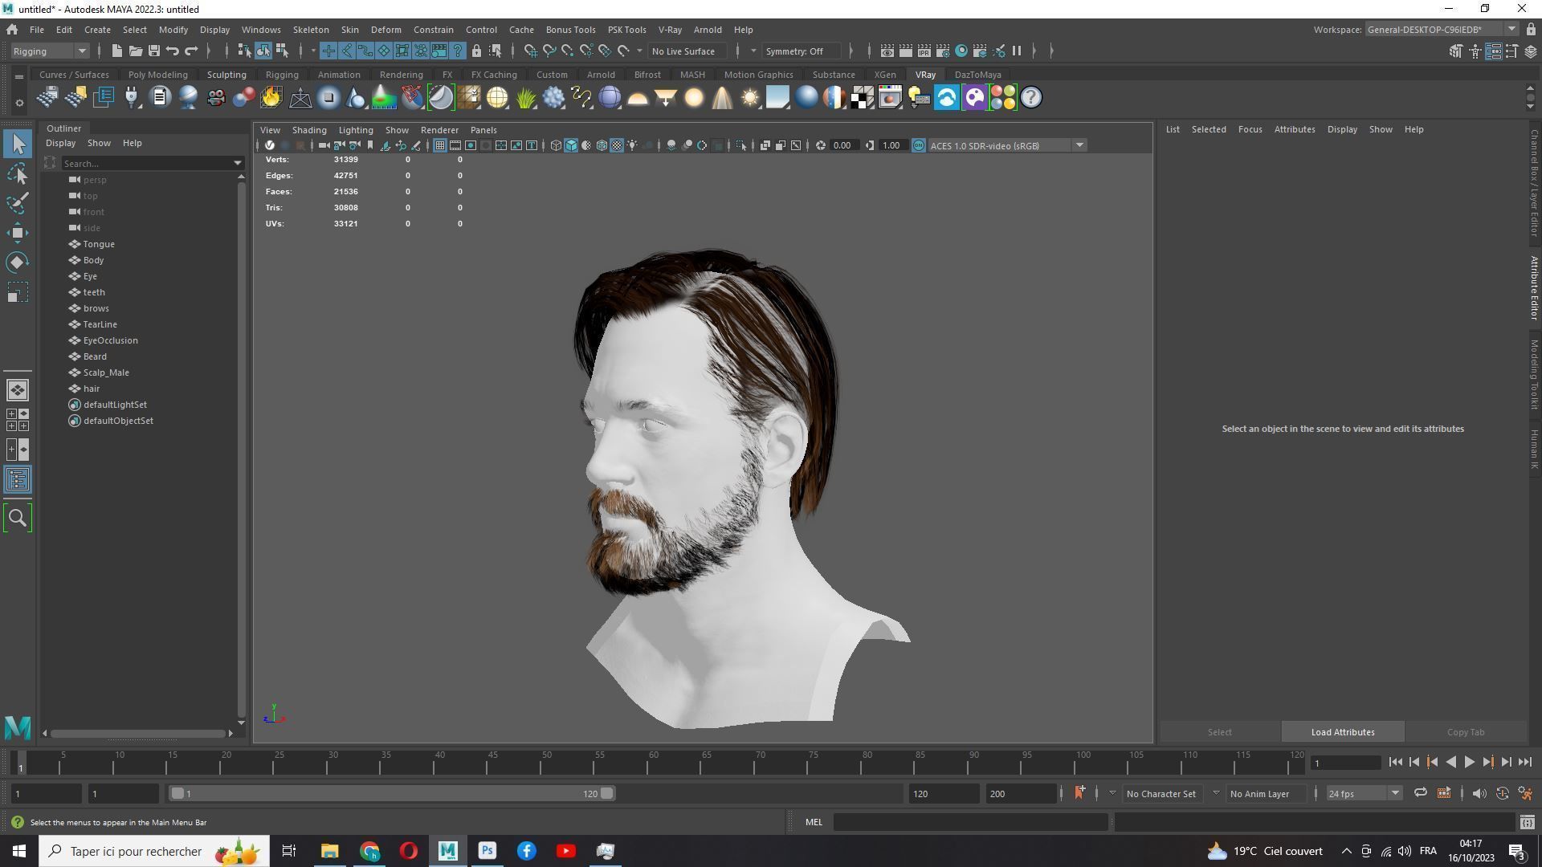Click the V-Ray Chaos Cloud shelf icon

tap(946, 98)
